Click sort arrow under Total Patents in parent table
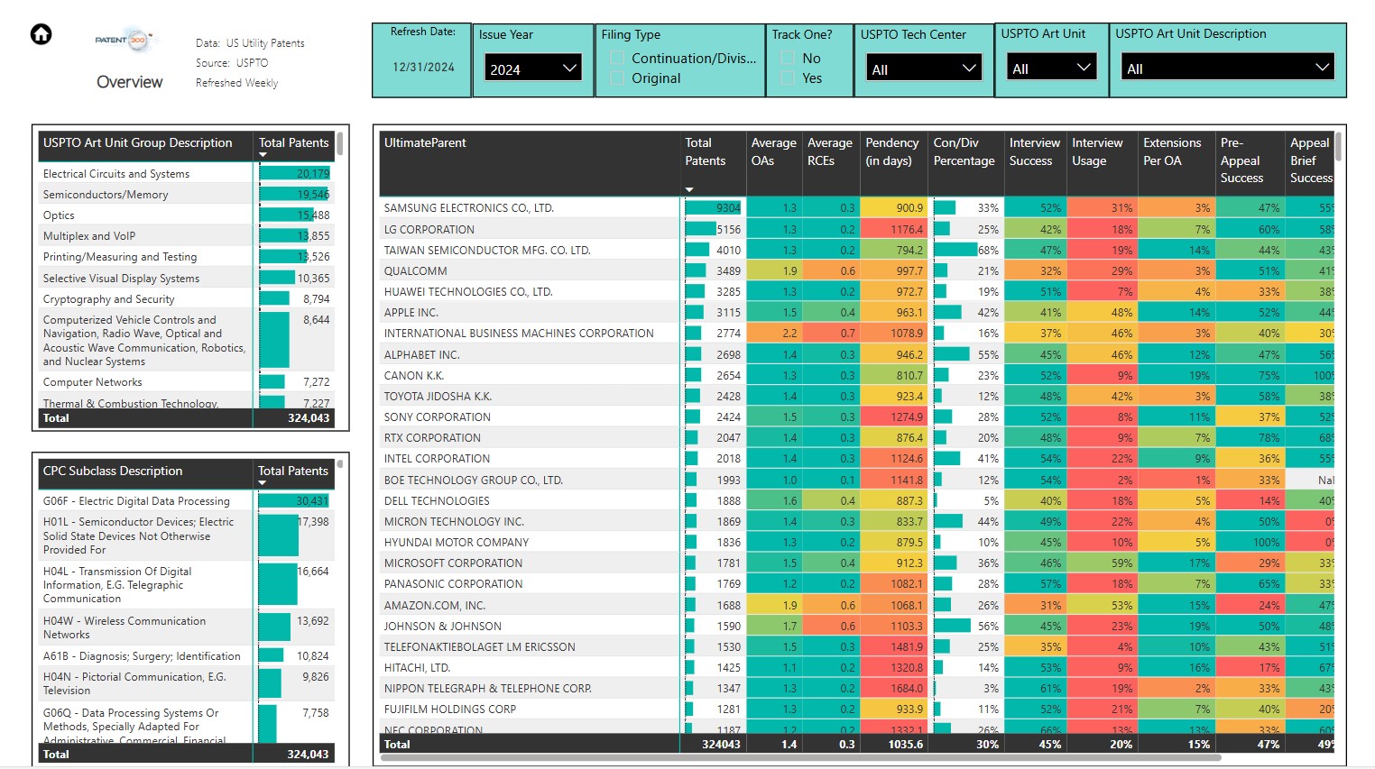Image resolution: width=1375 pixels, height=769 pixels. 689,189
